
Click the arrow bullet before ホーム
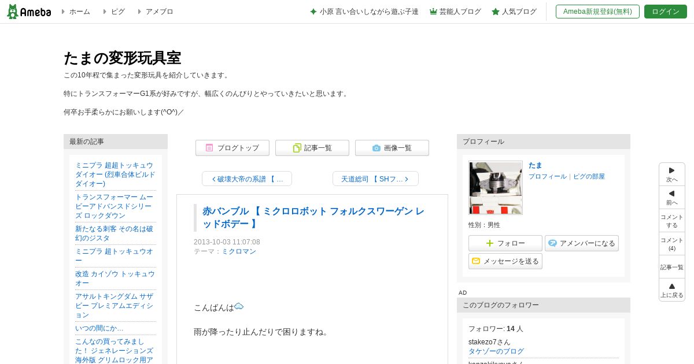click(x=63, y=12)
